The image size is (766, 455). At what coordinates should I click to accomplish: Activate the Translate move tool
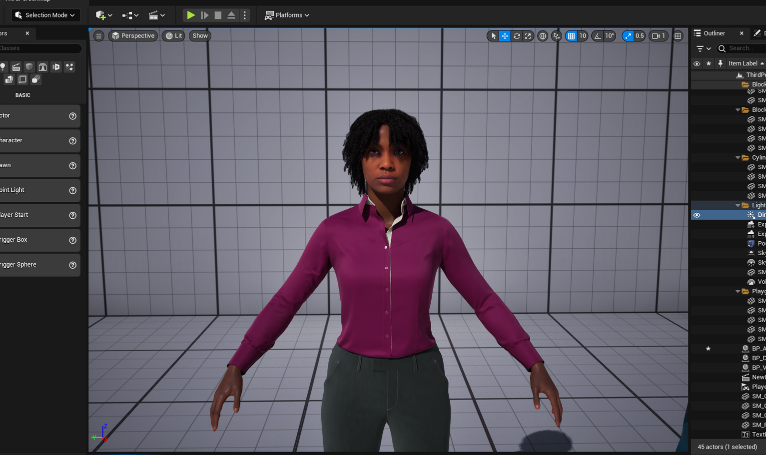click(505, 35)
